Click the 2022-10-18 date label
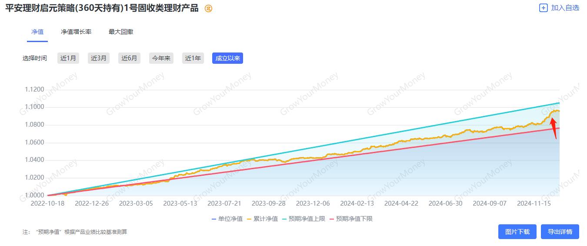Screen dimensions: 587x246 pos(47,203)
